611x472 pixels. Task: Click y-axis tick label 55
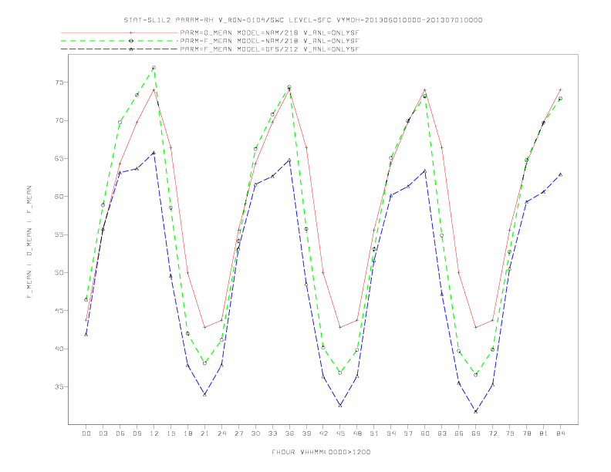59,234
